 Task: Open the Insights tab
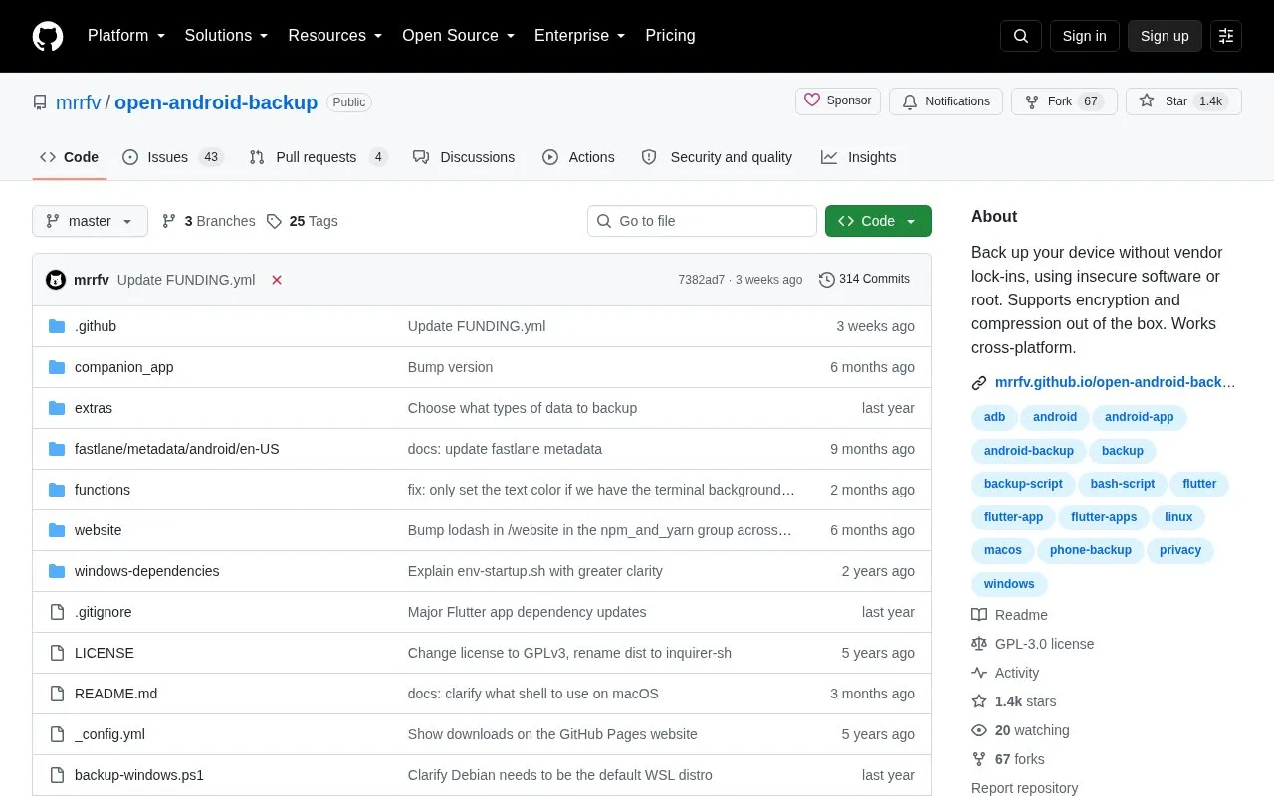[858, 157]
